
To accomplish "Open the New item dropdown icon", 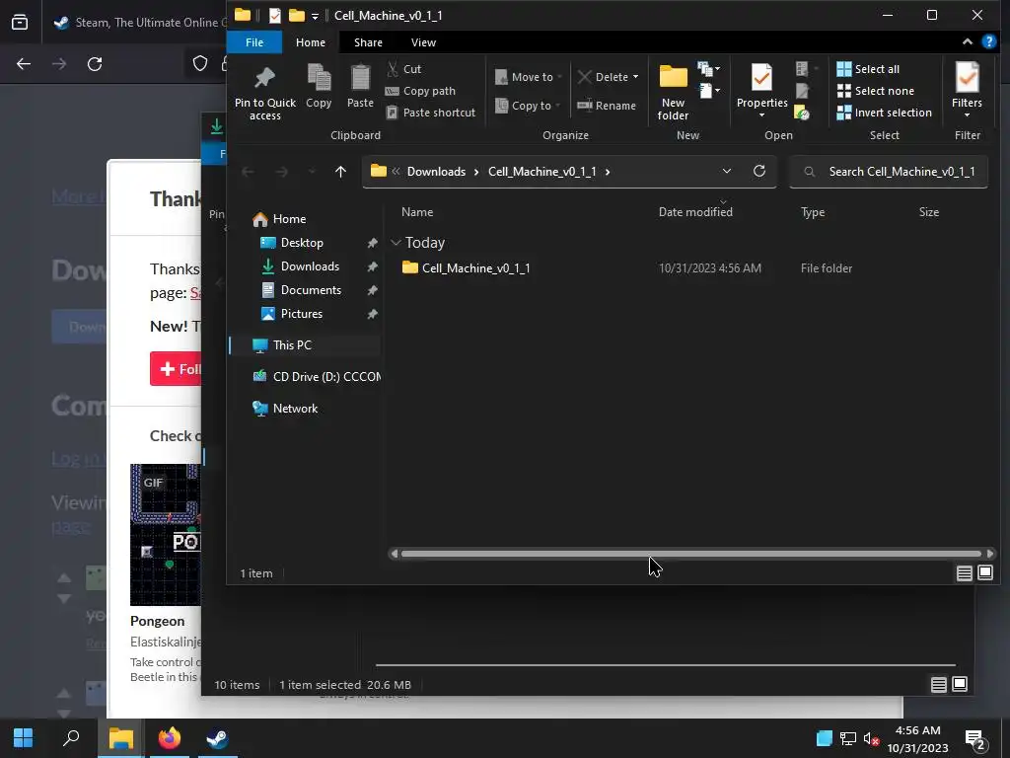I will pos(708,68).
